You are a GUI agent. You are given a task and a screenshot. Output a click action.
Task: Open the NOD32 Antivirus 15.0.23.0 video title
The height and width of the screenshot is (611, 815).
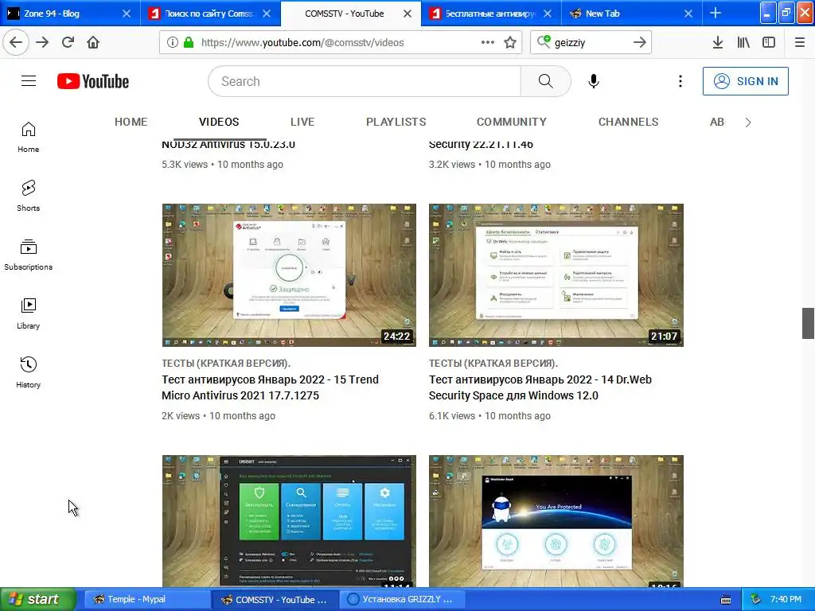(228, 145)
